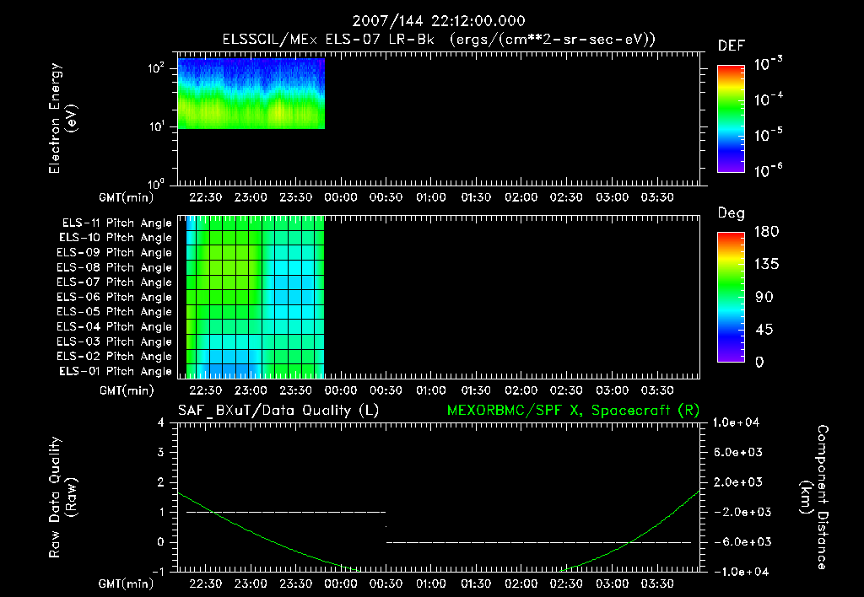Select the 10⁻⁴ DEF scale value
Screen dimensions: 864x597
click(768, 99)
